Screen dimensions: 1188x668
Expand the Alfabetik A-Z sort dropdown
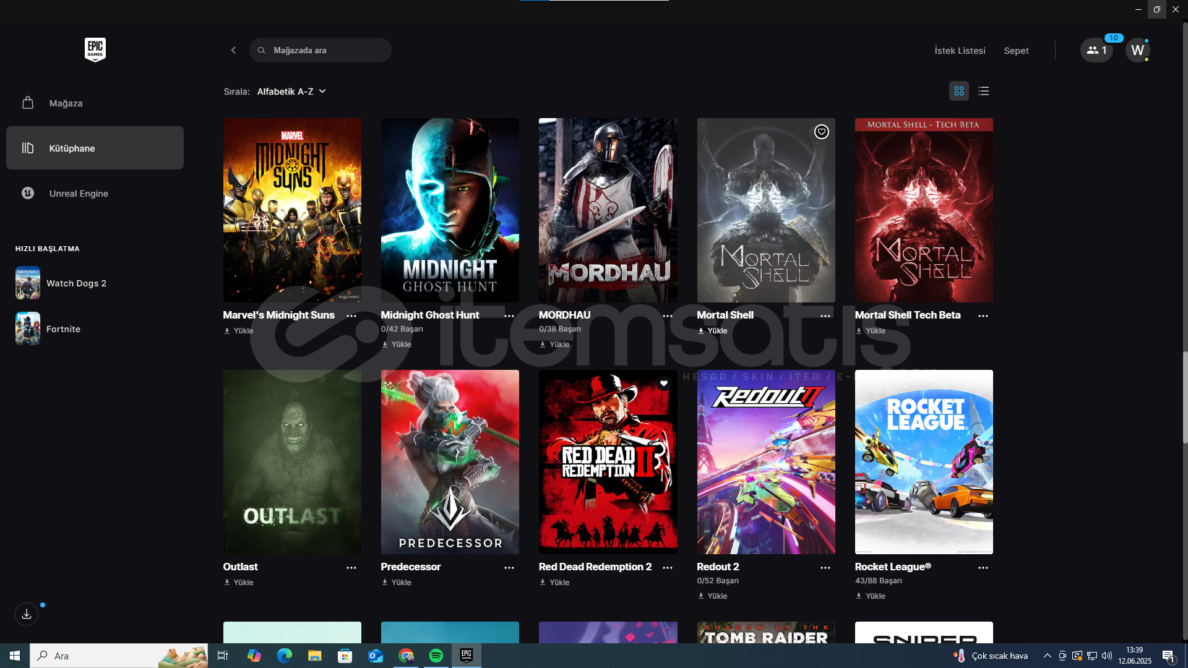[291, 92]
